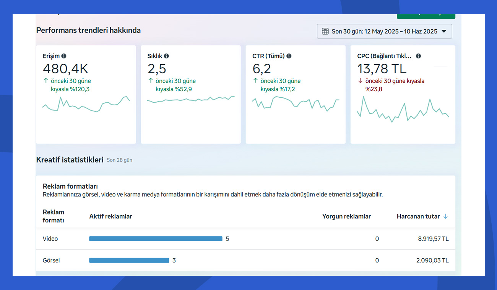Click the Video active ads bar
This screenshot has height=290, width=497.
pyautogui.click(x=156, y=239)
